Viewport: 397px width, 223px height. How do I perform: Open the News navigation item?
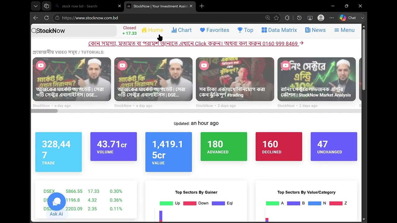click(x=315, y=30)
